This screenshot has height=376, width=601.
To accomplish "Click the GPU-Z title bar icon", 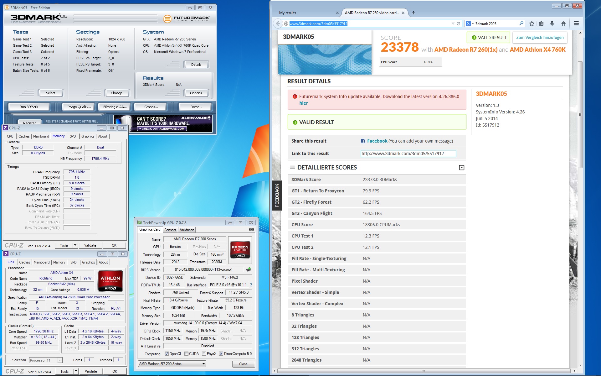I will [x=140, y=222].
